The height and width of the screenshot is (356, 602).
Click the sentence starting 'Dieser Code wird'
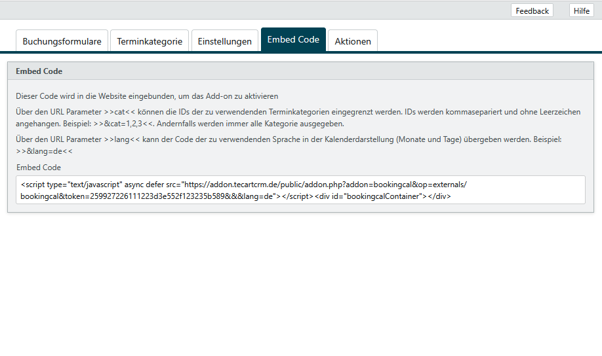pos(147,96)
